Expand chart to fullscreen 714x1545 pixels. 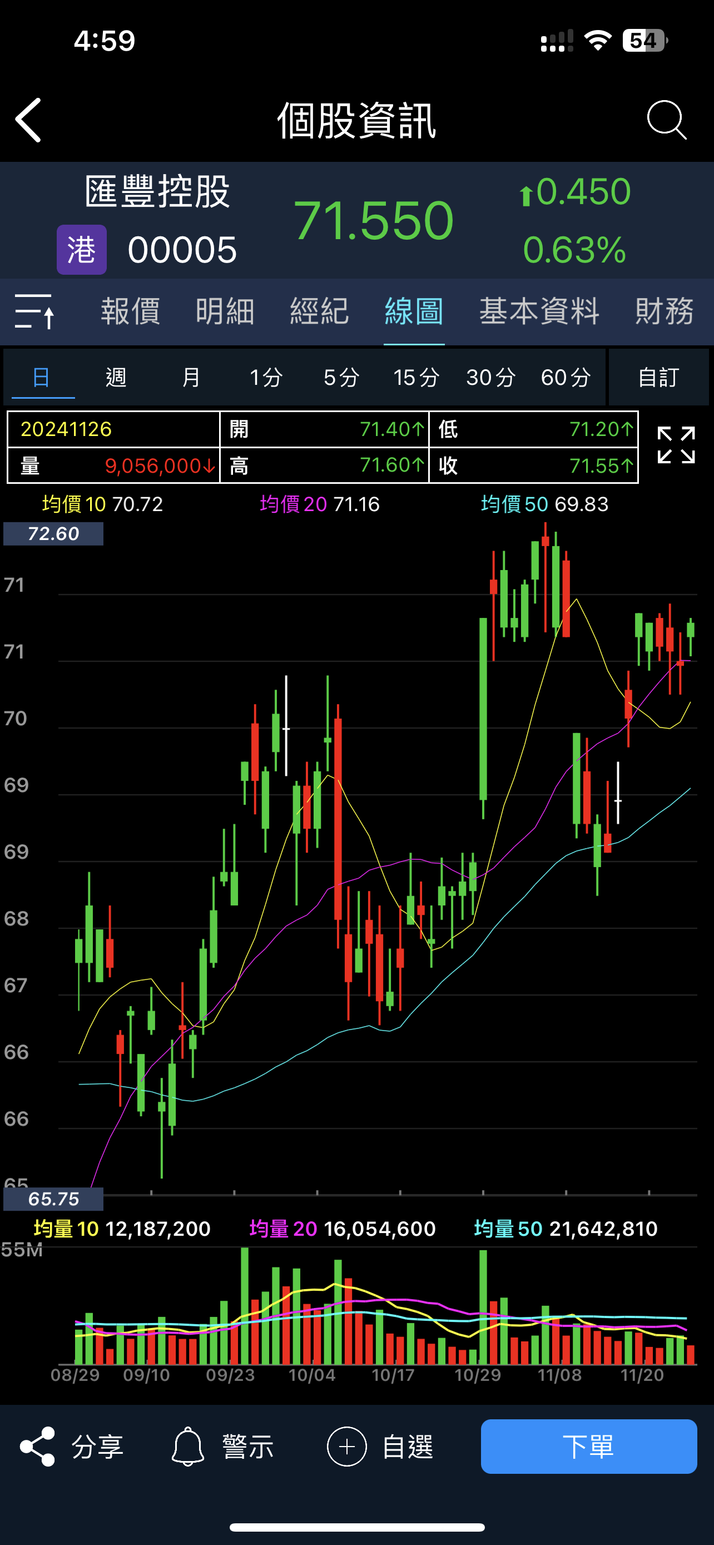tap(676, 445)
